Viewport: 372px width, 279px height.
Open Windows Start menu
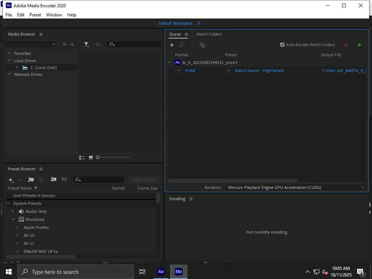[9, 272]
